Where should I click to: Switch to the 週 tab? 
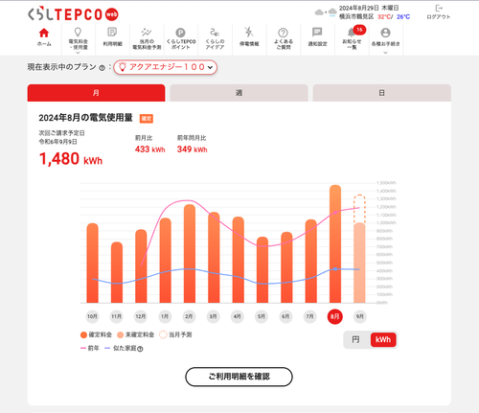click(x=239, y=93)
